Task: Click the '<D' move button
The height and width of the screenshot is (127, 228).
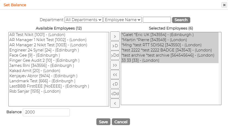Action: [115, 84]
